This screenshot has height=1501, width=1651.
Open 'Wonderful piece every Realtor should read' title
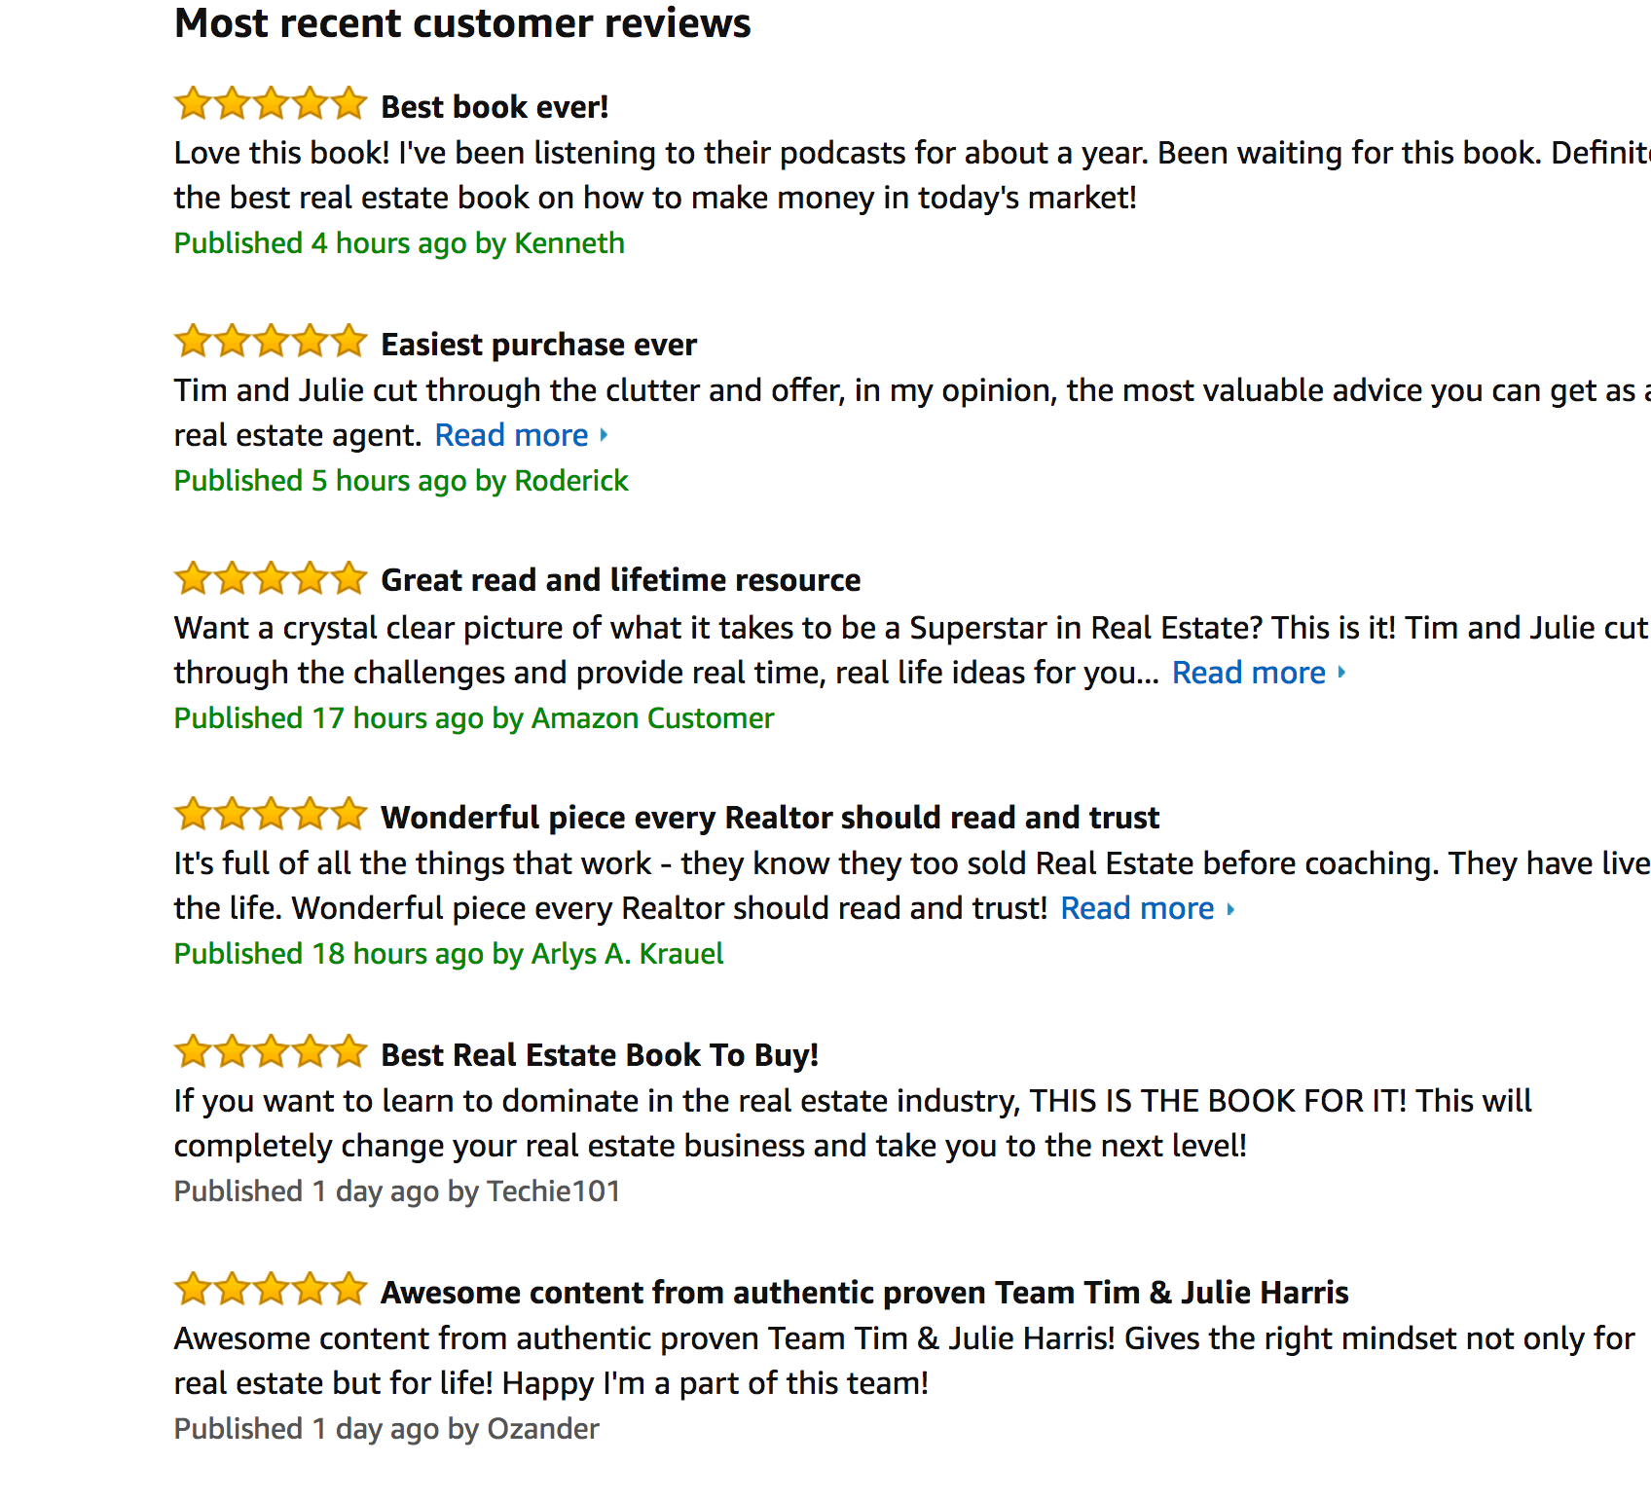click(769, 818)
